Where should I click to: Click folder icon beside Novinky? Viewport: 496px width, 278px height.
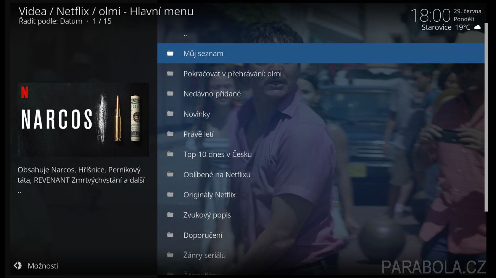170,114
